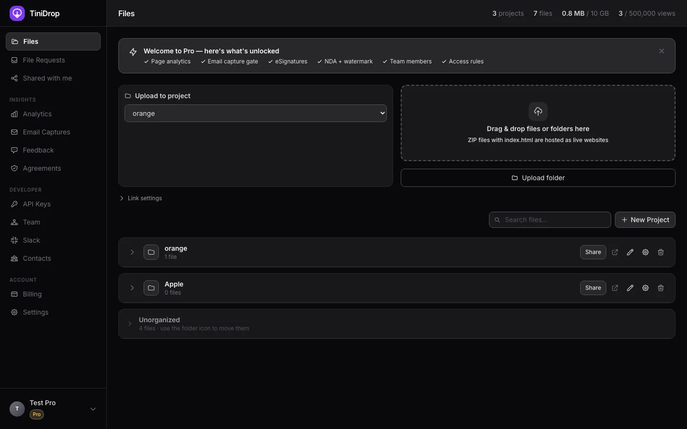Image resolution: width=687 pixels, height=429 pixels.
Task: Open Settings in sidebar
Action: [x=53, y=312]
